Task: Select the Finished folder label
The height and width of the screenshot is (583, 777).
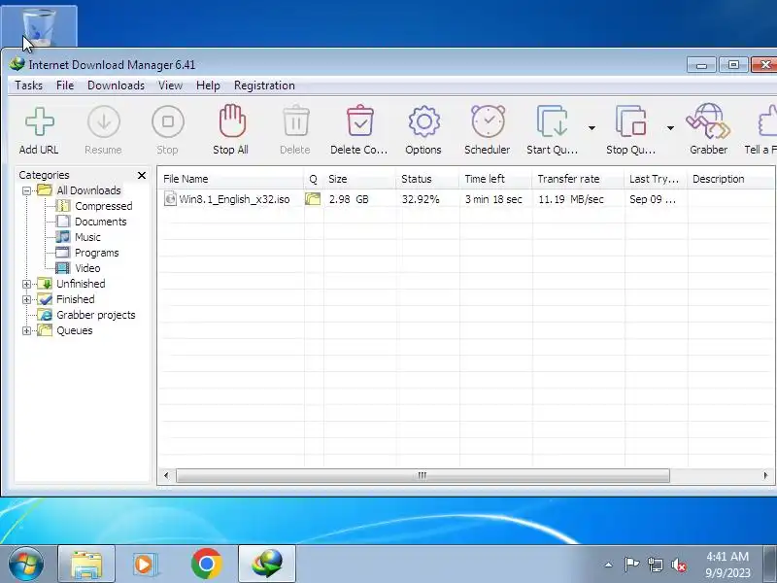Action: coord(76,299)
